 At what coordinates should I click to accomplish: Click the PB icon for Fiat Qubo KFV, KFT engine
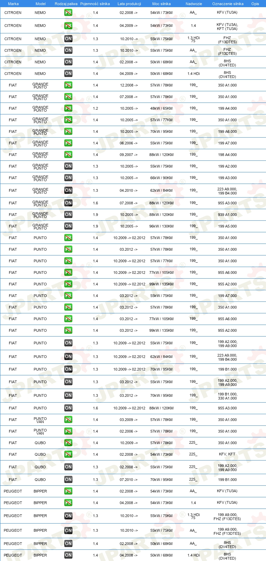(68, 454)
